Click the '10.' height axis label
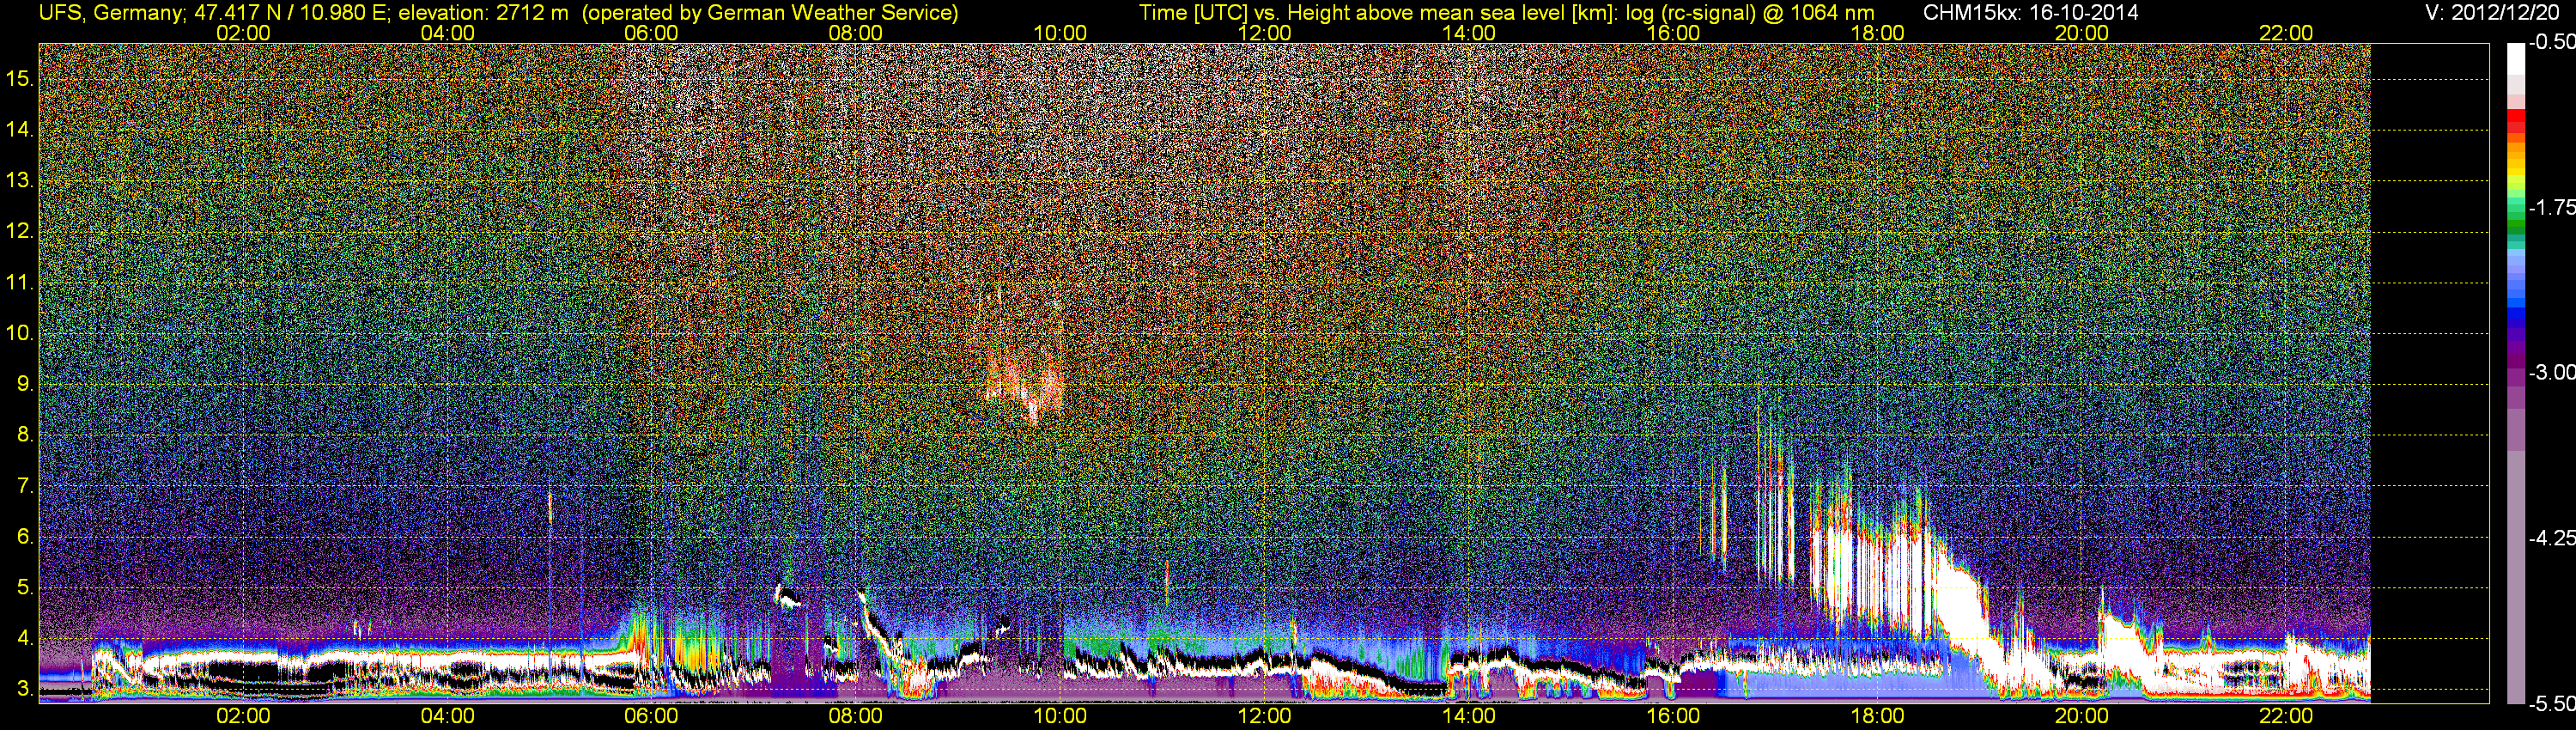 [20, 333]
